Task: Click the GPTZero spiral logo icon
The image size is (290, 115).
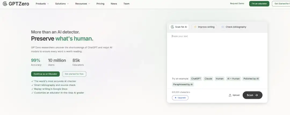Action: point(5,4)
